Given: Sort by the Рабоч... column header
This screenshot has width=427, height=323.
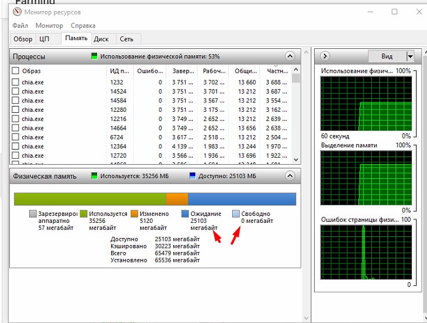Looking at the screenshot, I should (x=213, y=71).
